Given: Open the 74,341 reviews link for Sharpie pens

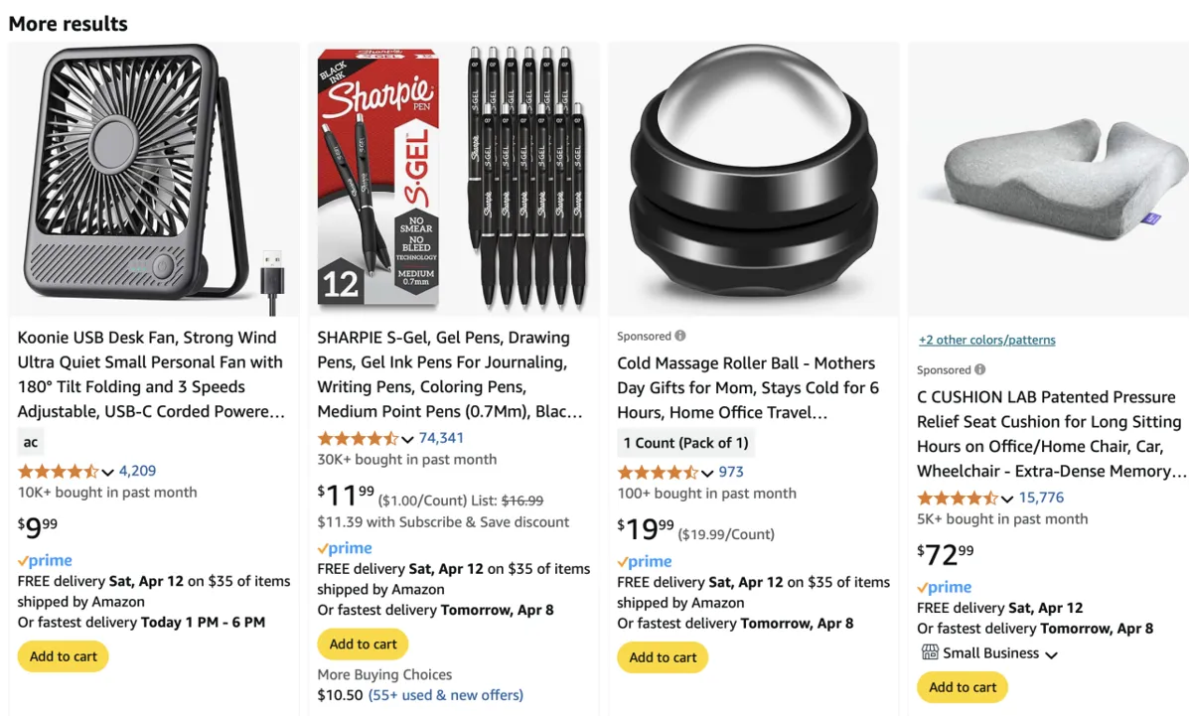Looking at the screenshot, I should click(x=441, y=438).
